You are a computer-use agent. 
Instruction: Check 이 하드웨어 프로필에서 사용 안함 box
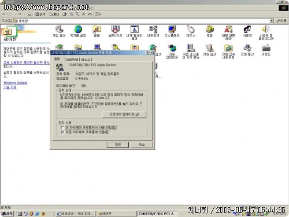[x=62, y=128]
